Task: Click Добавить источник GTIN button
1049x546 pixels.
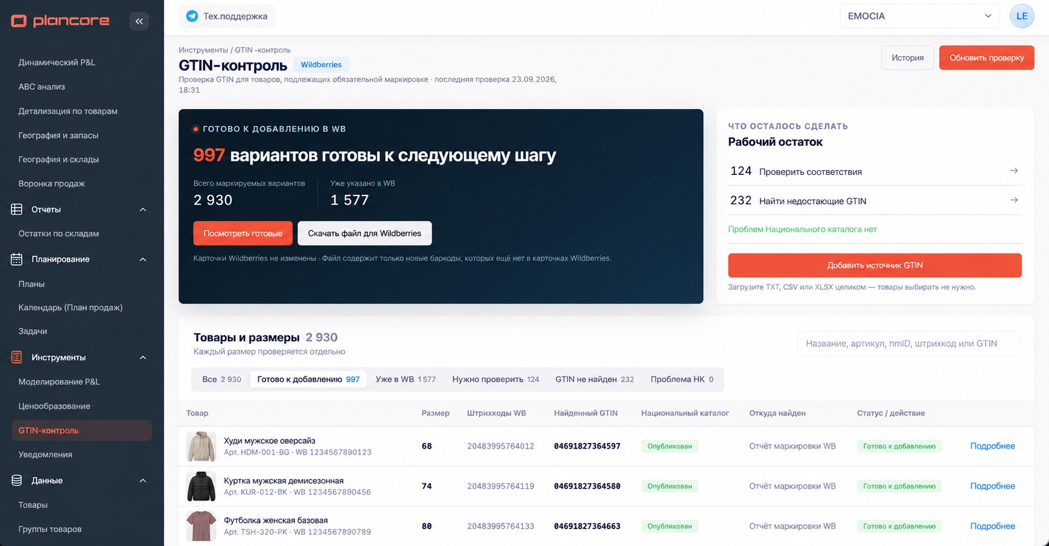Action: [x=875, y=265]
